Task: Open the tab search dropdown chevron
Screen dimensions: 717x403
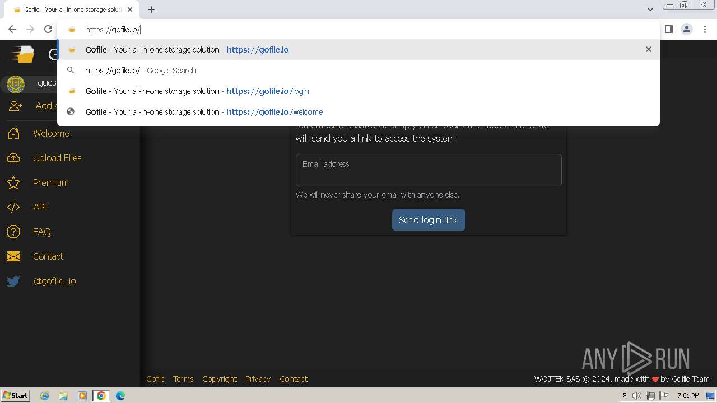Action: tap(650, 9)
